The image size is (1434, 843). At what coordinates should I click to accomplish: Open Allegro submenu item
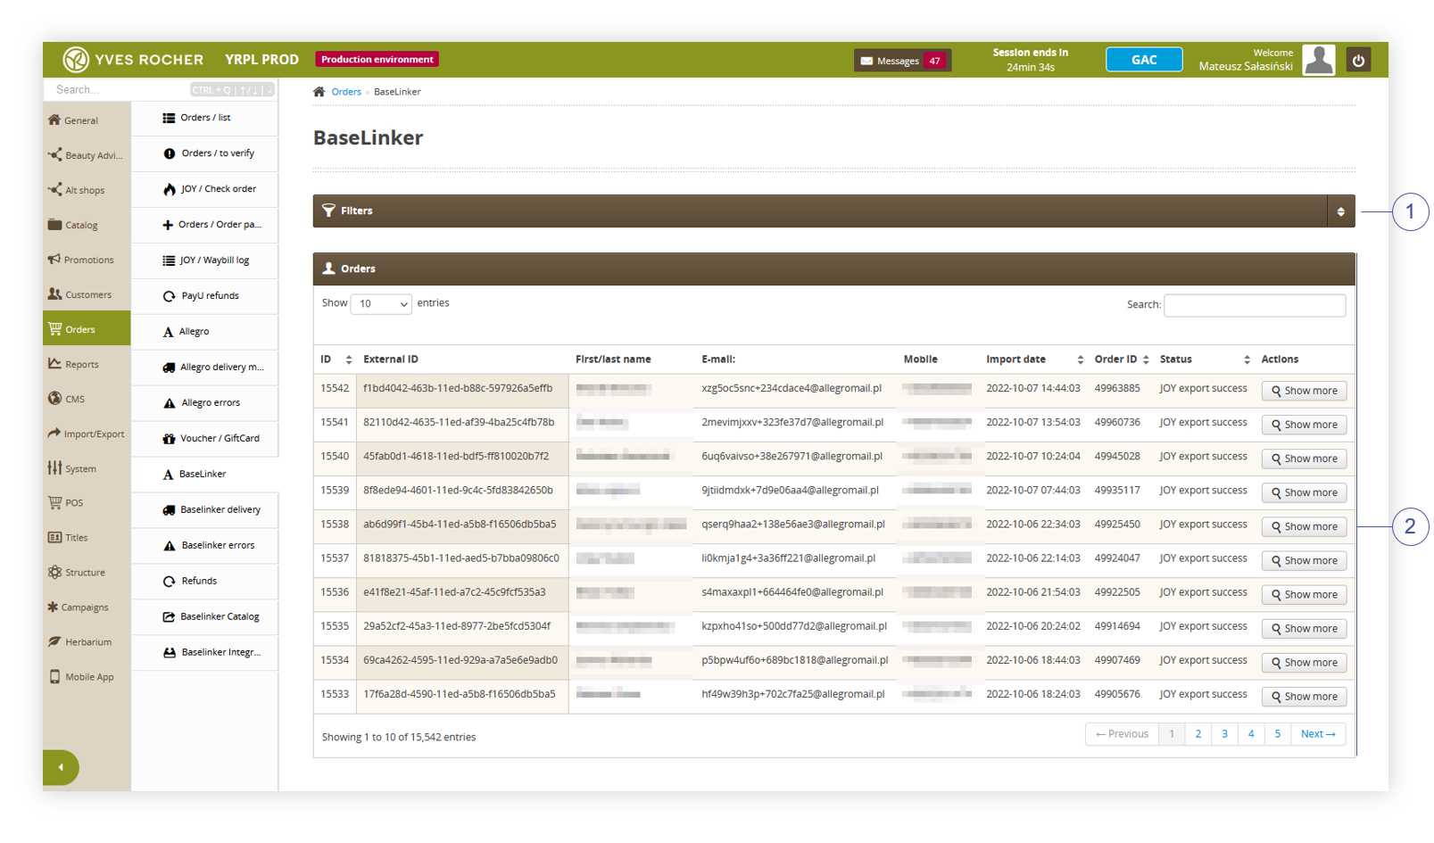pyautogui.click(x=204, y=332)
